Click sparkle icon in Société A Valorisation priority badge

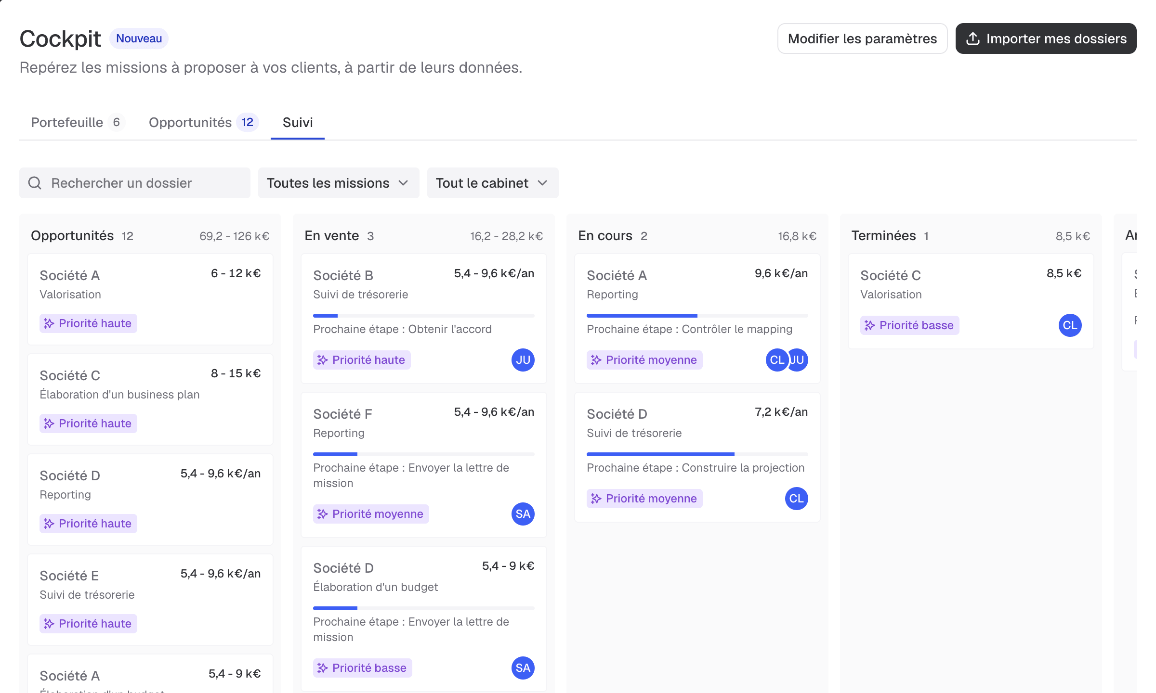tap(49, 323)
